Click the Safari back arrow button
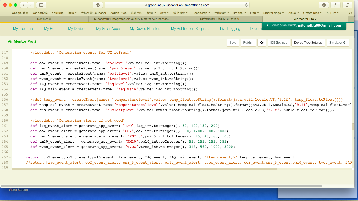358x201 pixels. click(24, 5)
